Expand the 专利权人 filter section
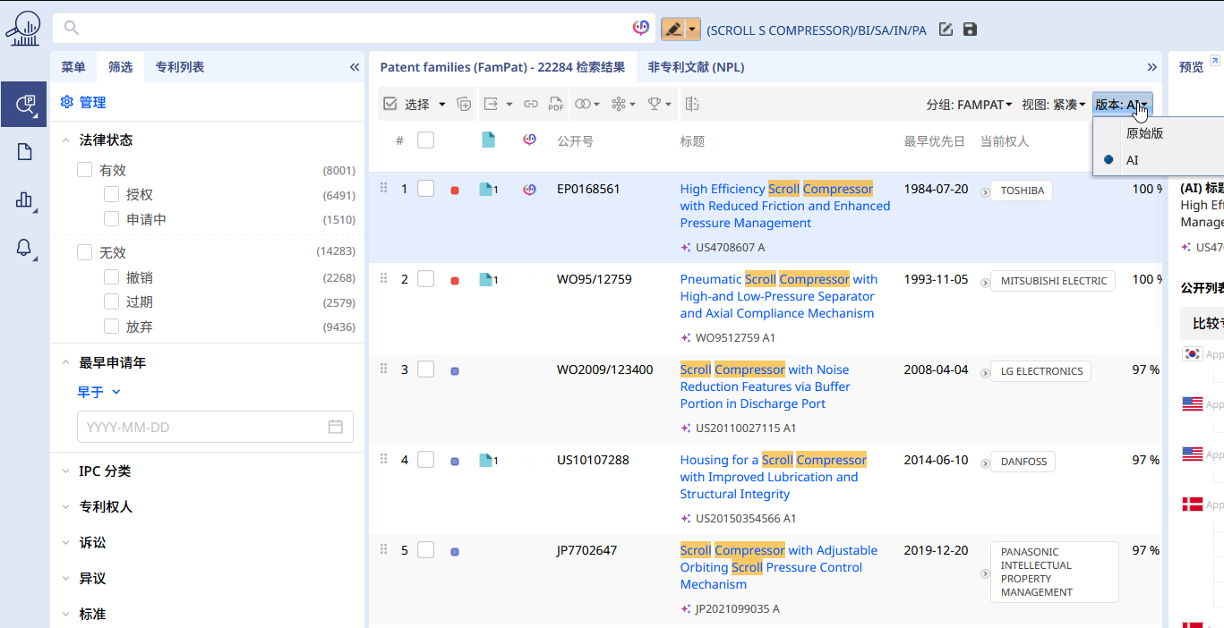This screenshot has height=628, width=1224. click(65, 507)
